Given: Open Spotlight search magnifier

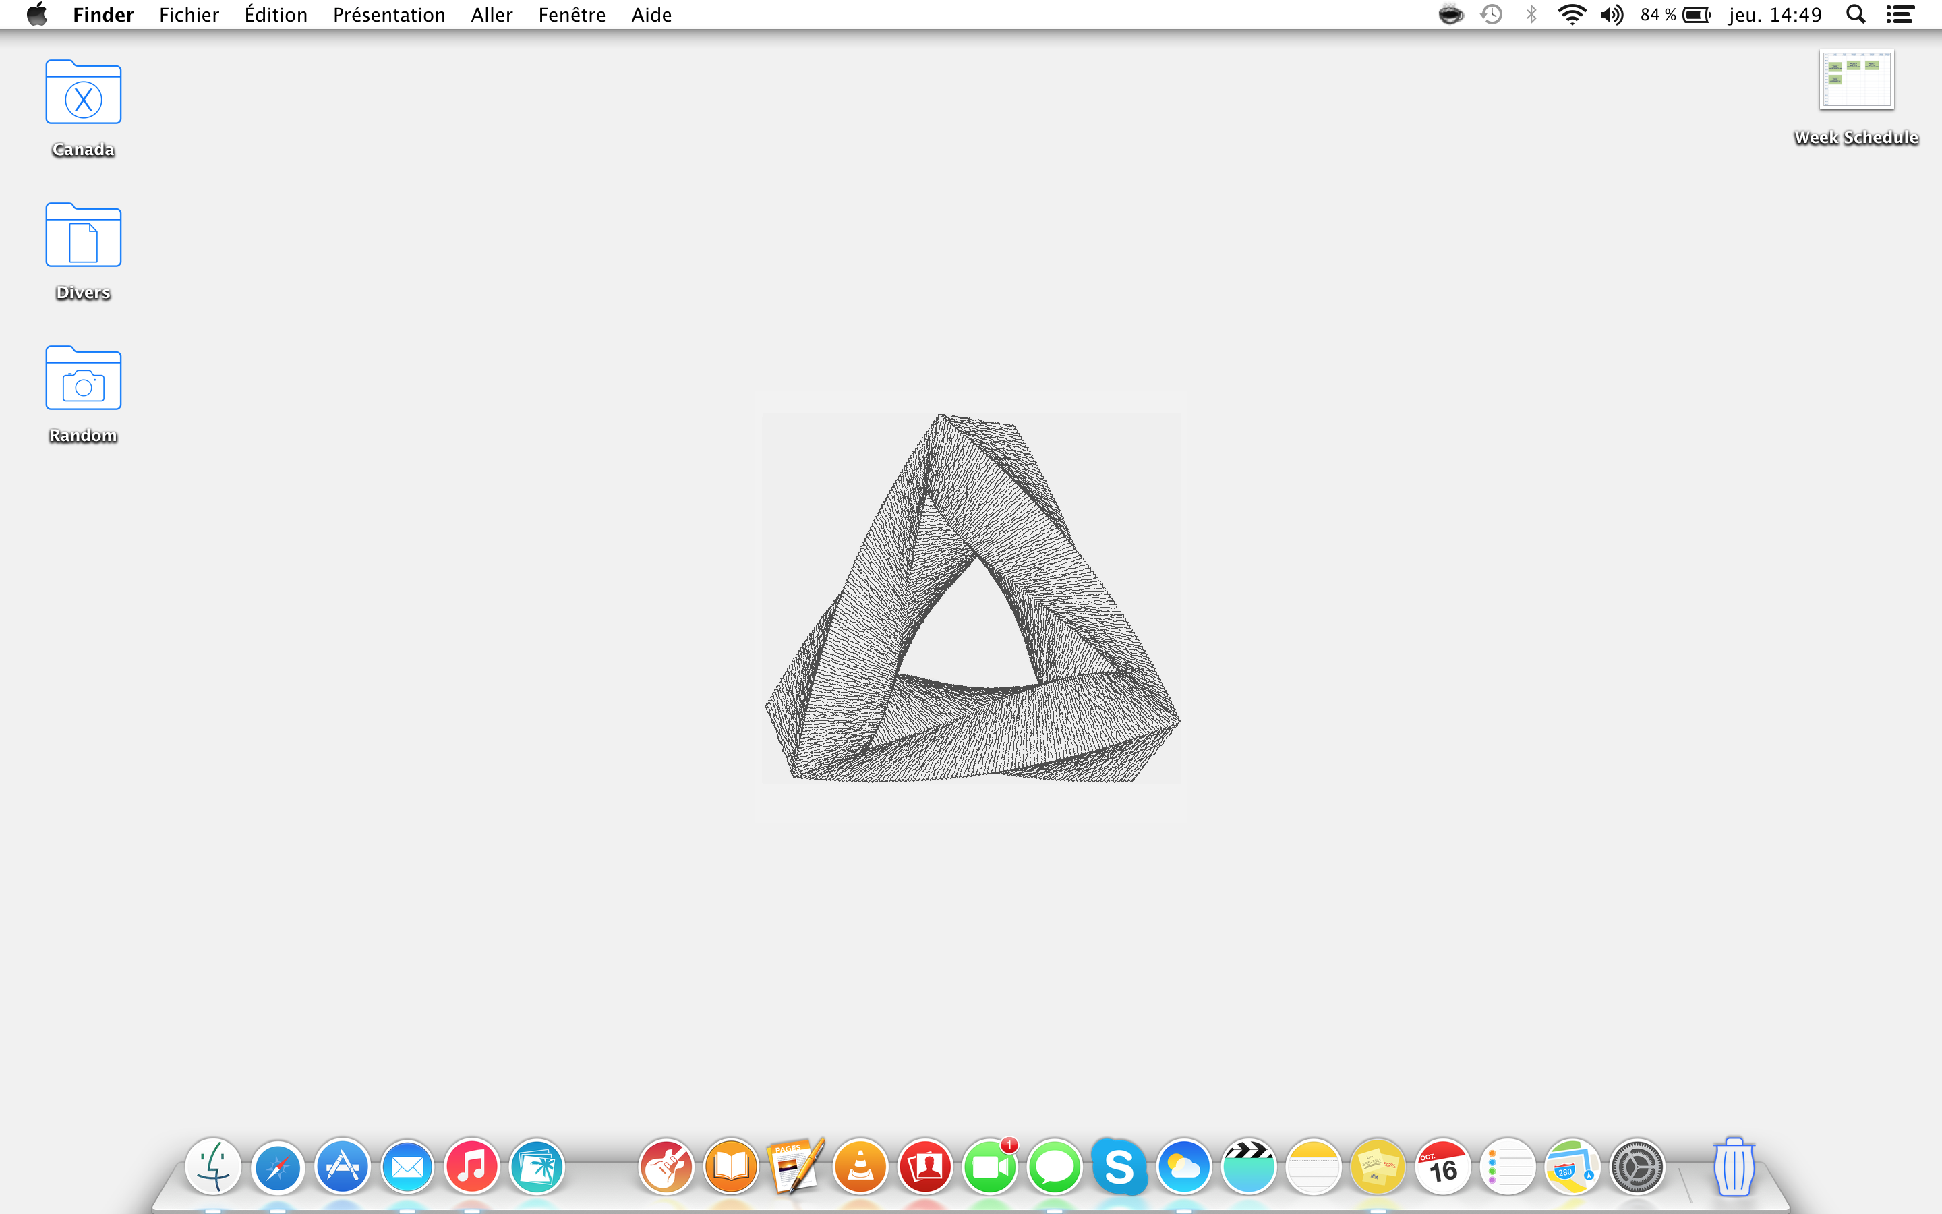Looking at the screenshot, I should coord(1855,14).
